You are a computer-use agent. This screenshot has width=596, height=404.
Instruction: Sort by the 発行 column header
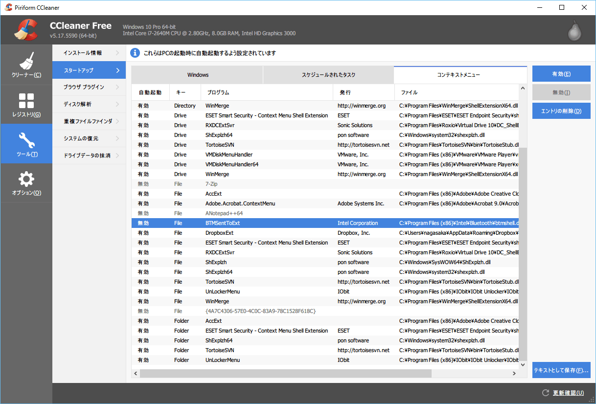coord(364,92)
